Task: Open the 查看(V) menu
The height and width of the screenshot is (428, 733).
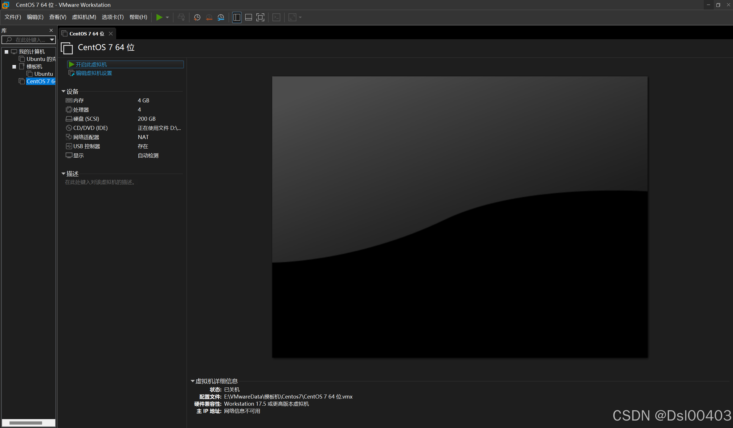Action: [x=58, y=17]
